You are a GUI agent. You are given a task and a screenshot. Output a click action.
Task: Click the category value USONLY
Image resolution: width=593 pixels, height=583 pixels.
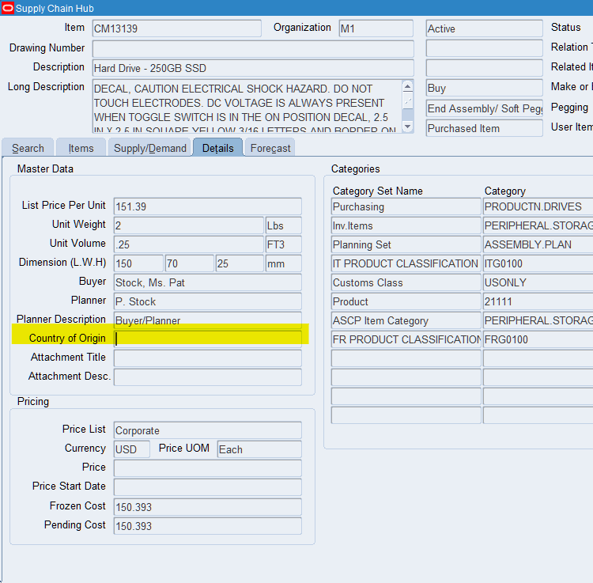pos(538,282)
